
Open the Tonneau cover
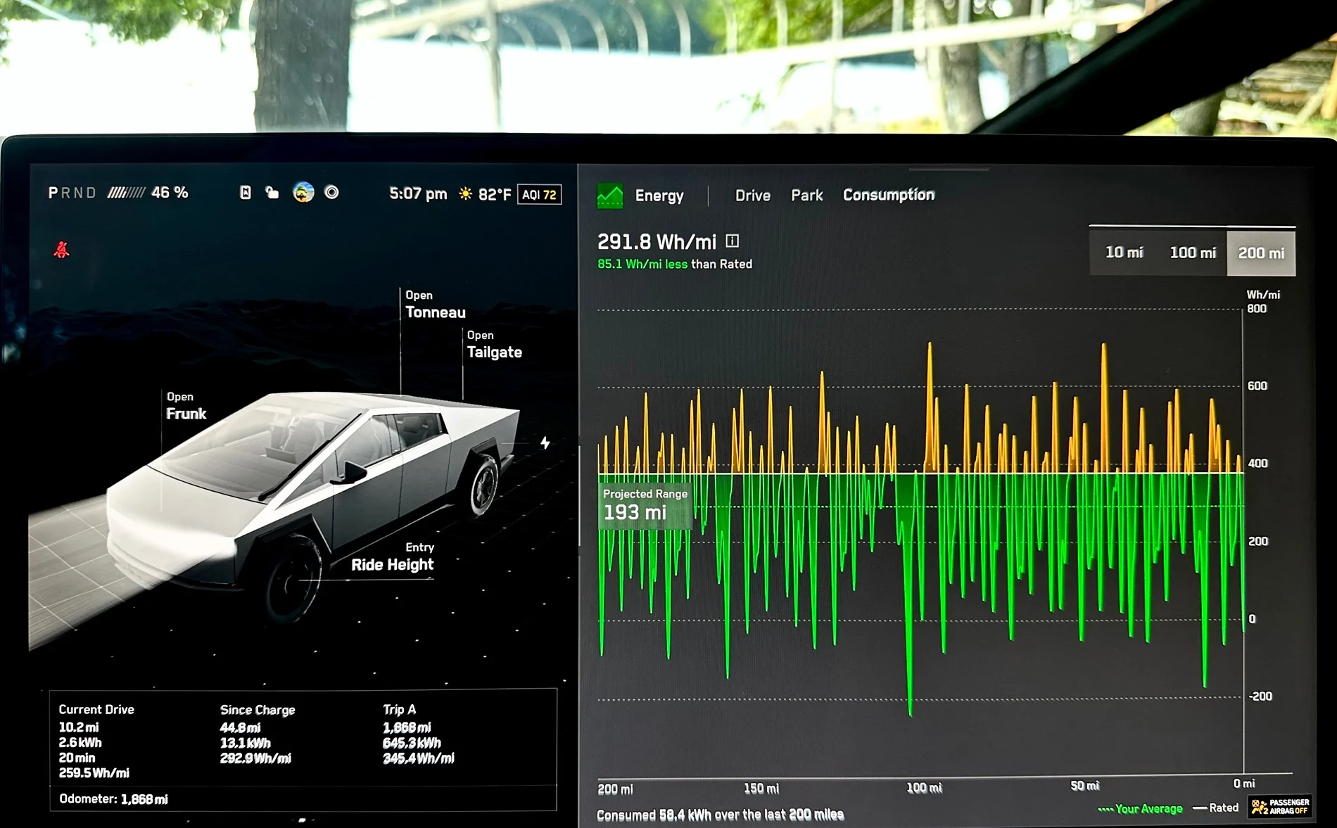coord(435,305)
